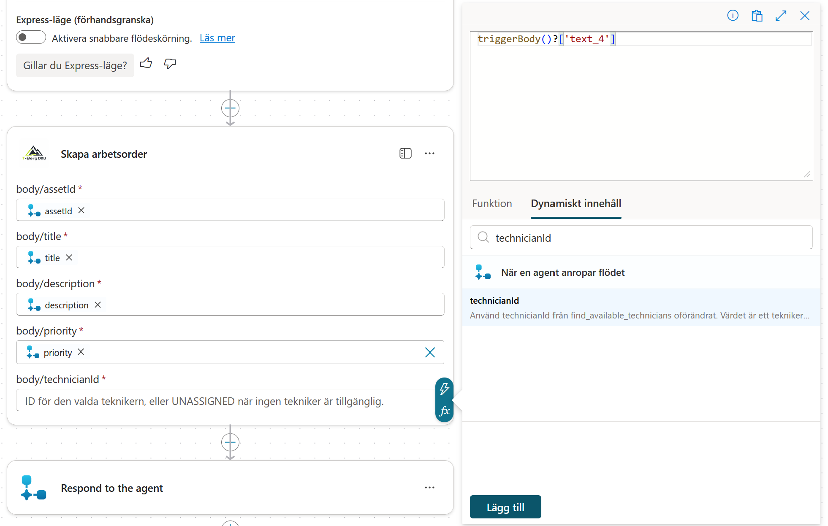The image size is (828, 526).
Task: Select the Respond to the agent card
Action: pyautogui.click(x=230, y=487)
